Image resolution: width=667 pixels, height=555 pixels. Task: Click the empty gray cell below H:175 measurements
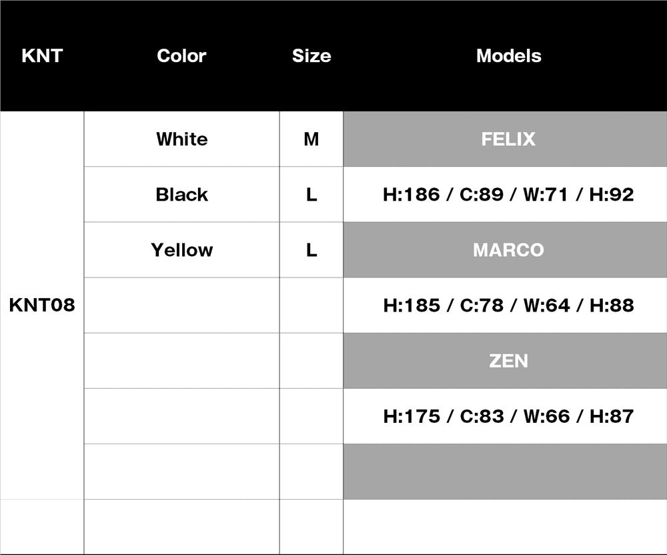[x=505, y=472]
